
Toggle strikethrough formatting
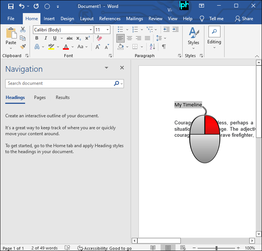pyautogui.click(x=70, y=38)
